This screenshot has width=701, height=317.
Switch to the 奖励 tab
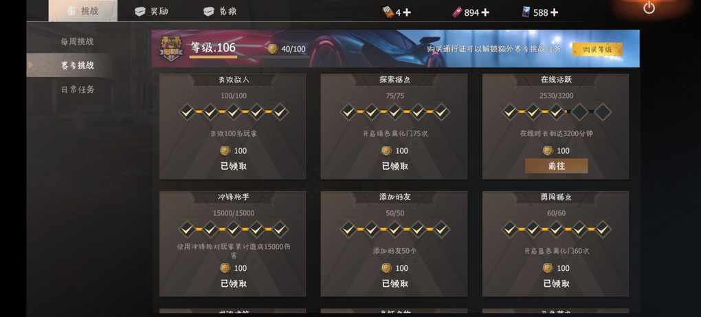152,12
